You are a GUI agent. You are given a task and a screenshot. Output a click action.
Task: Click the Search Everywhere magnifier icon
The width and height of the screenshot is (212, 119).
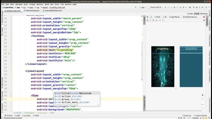pyautogui.click(x=206, y=7)
